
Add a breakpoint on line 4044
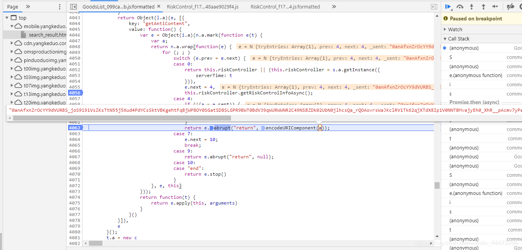click(x=75, y=23)
